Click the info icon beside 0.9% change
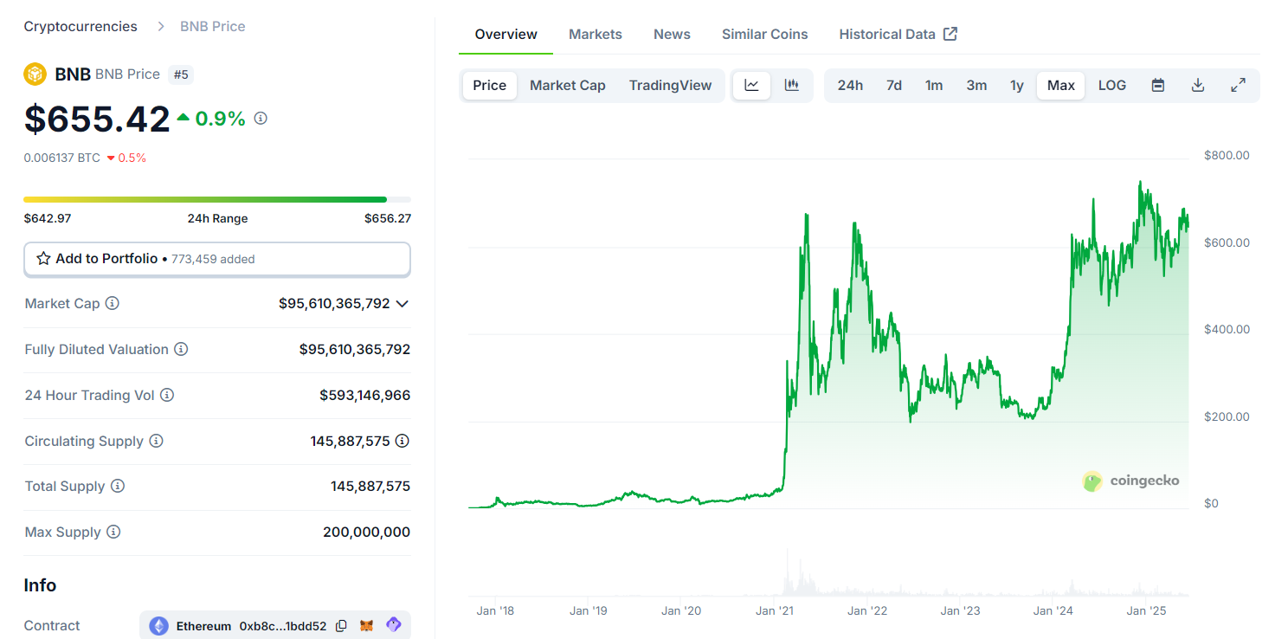Screen dimensions: 1275x639 coord(261,118)
